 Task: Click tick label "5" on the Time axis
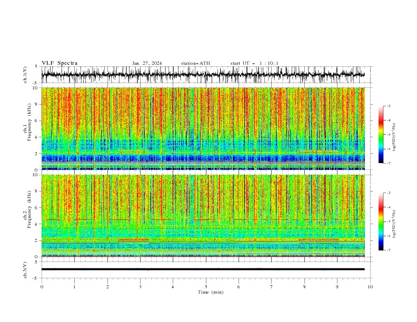(x=206, y=287)
